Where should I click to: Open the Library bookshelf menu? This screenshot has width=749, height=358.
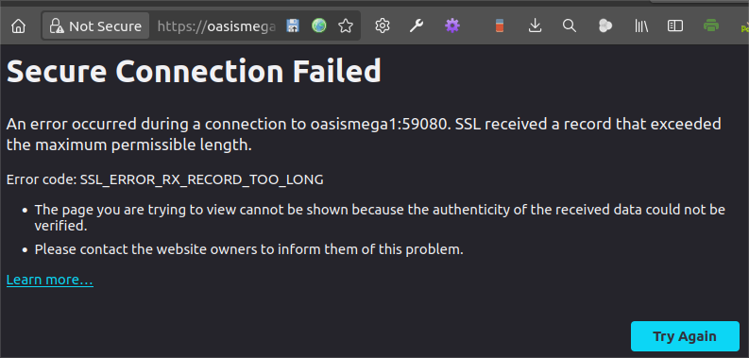point(641,26)
